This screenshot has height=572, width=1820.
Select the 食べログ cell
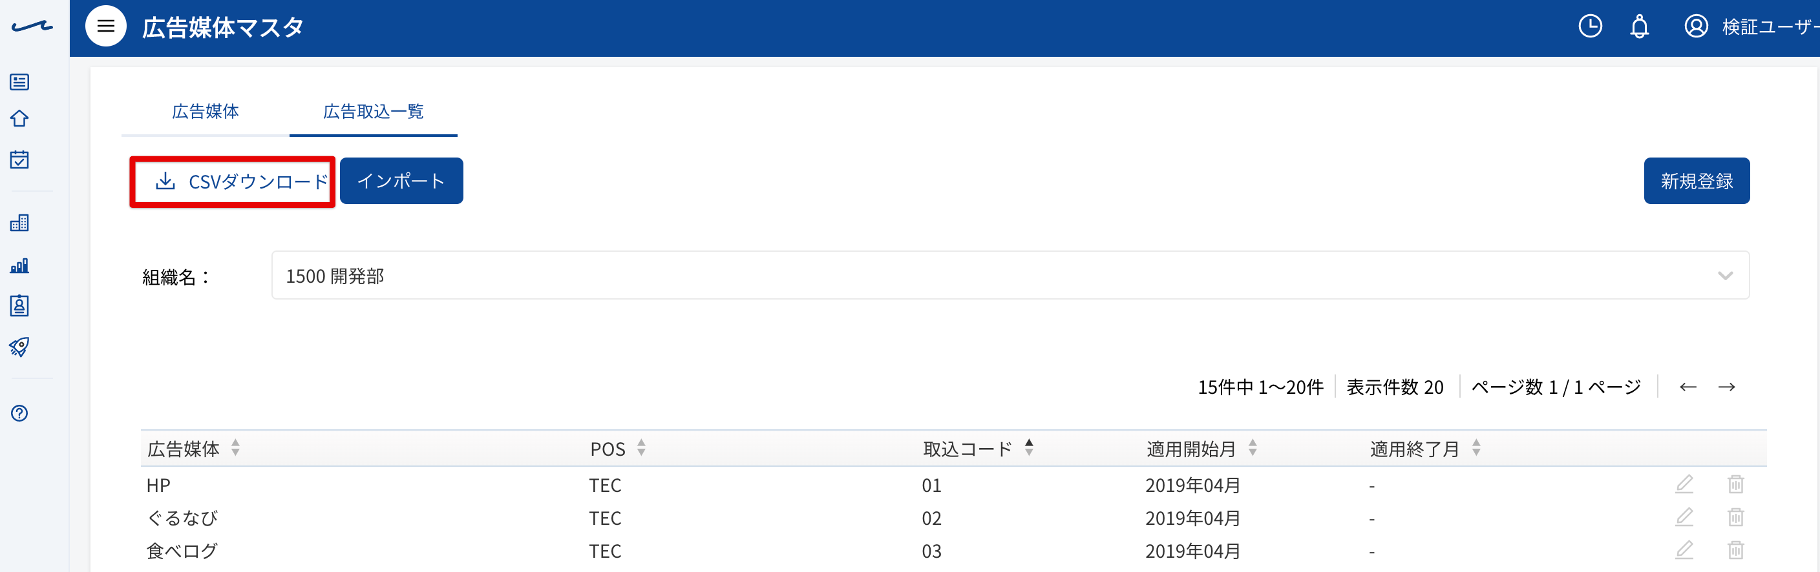click(182, 551)
